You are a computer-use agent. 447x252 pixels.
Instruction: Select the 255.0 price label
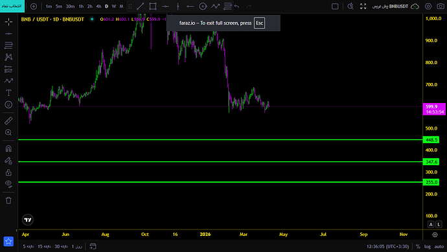pos(431,182)
